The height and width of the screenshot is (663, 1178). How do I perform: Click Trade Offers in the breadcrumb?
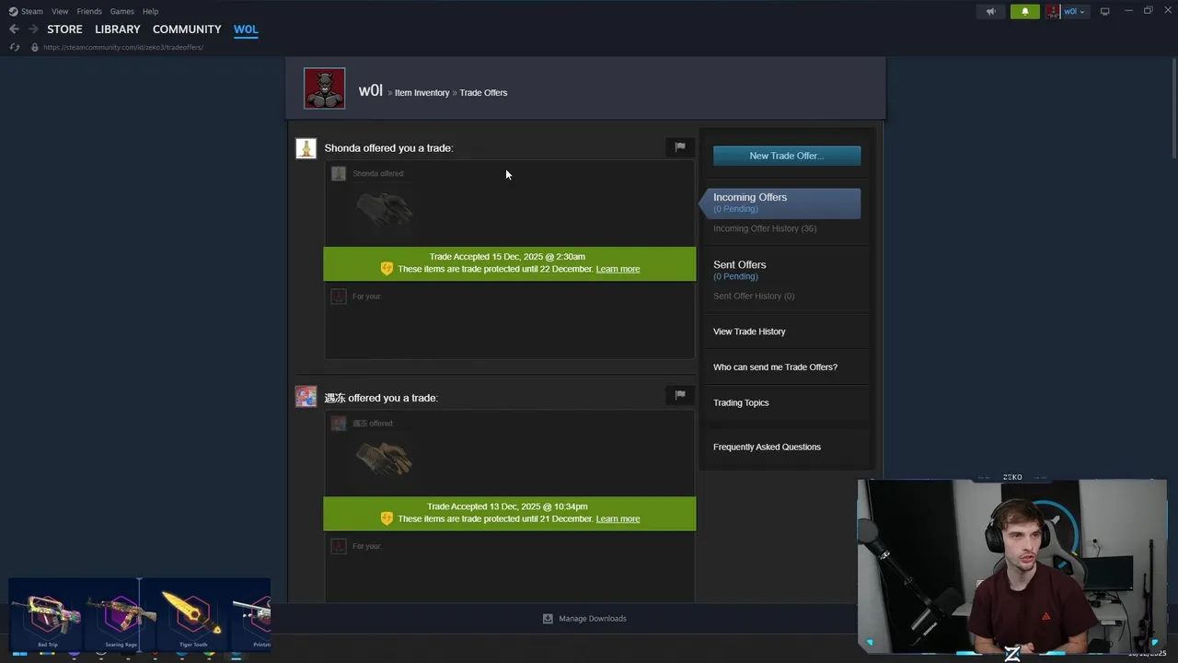click(483, 93)
